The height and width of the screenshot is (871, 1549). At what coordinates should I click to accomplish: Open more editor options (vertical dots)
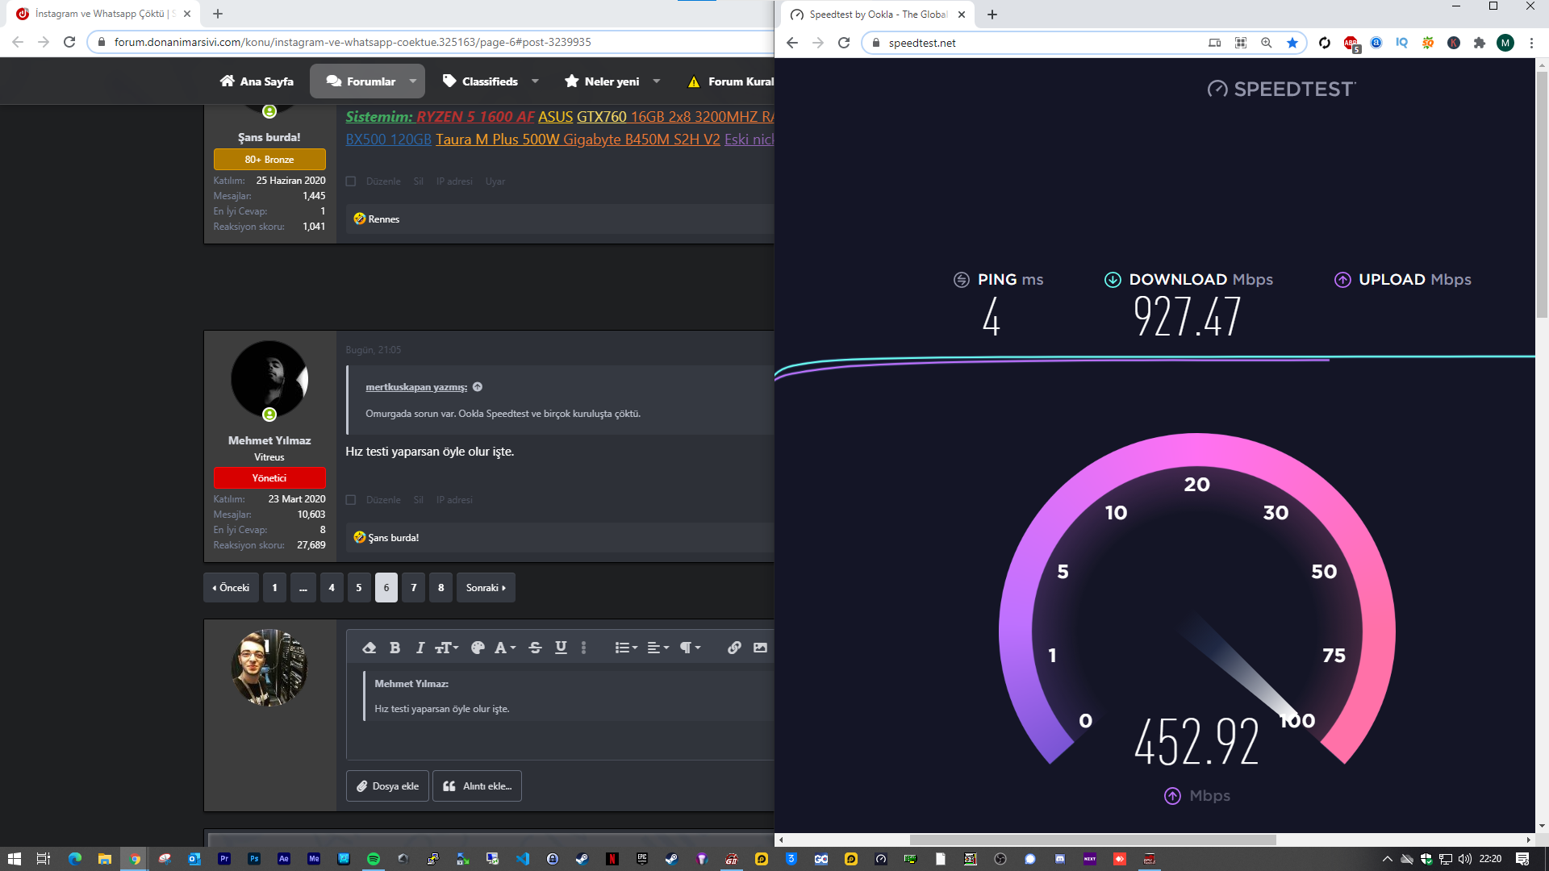pyautogui.click(x=584, y=648)
